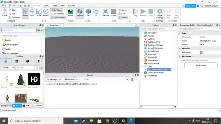Image resolution: width=221 pixels, height=124 pixels.
Task: Clear the Output log with trash icon
Action: pos(132,80)
